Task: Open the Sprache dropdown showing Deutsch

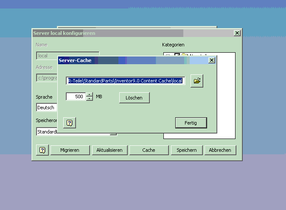Action: click(x=47, y=108)
